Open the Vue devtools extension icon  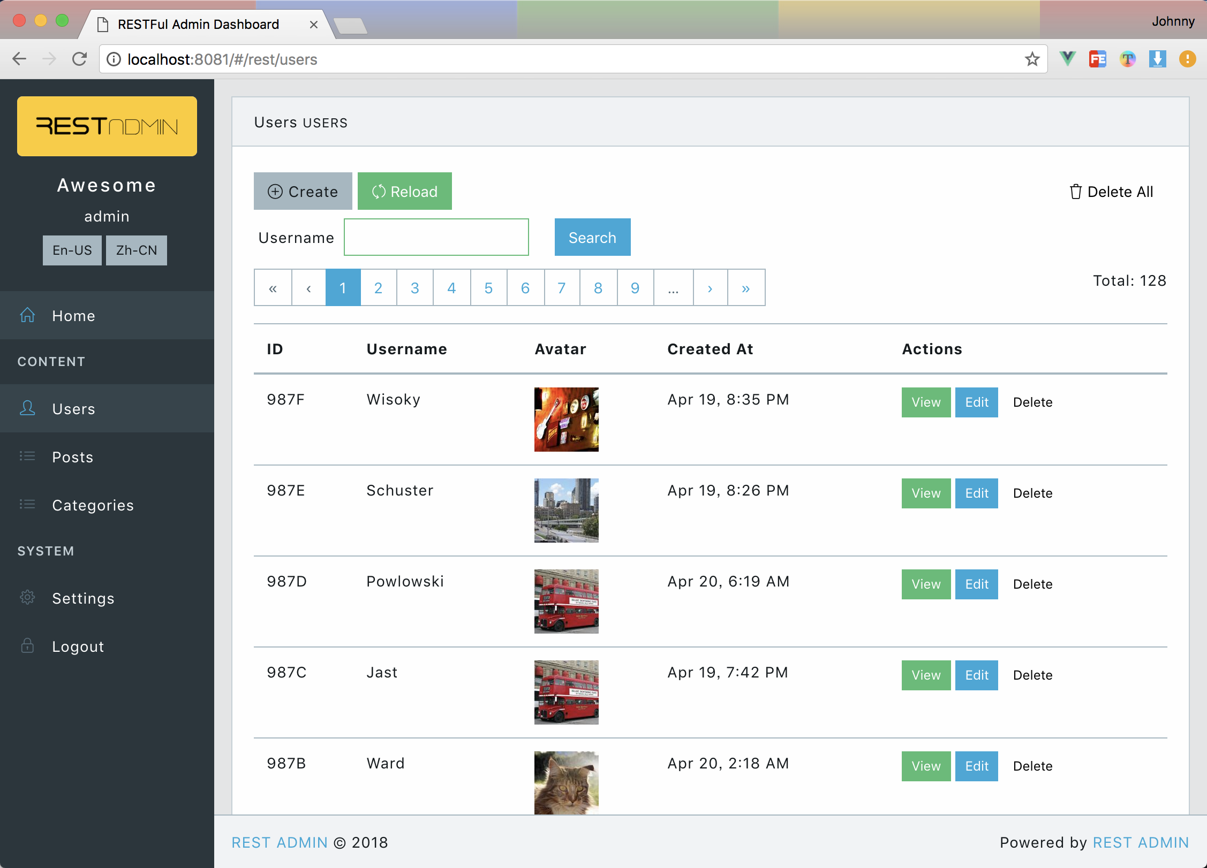1067,59
